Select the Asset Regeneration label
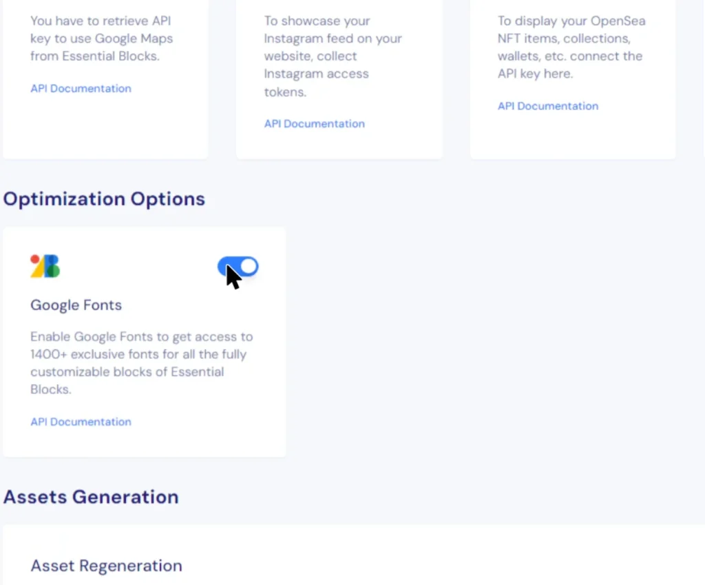Image resolution: width=705 pixels, height=585 pixels. click(106, 565)
